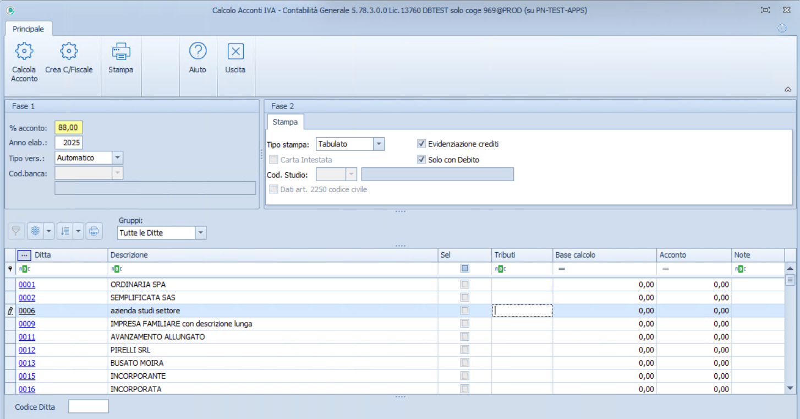Click the Uscita exit icon
The image size is (800, 419).
[235, 52]
